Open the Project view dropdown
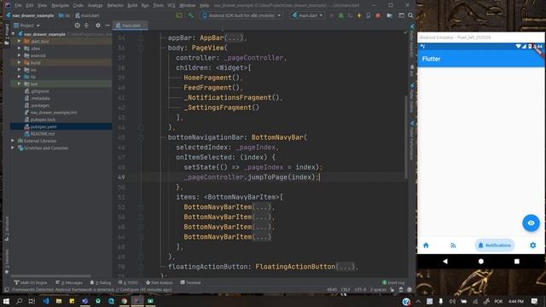The height and width of the screenshot is (307, 546). pyautogui.click(x=26, y=26)
